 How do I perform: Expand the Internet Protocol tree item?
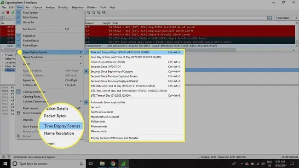2,63
